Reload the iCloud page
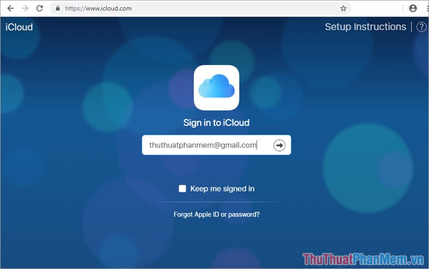This screenshot has height=269, width=429. (40, 9)
